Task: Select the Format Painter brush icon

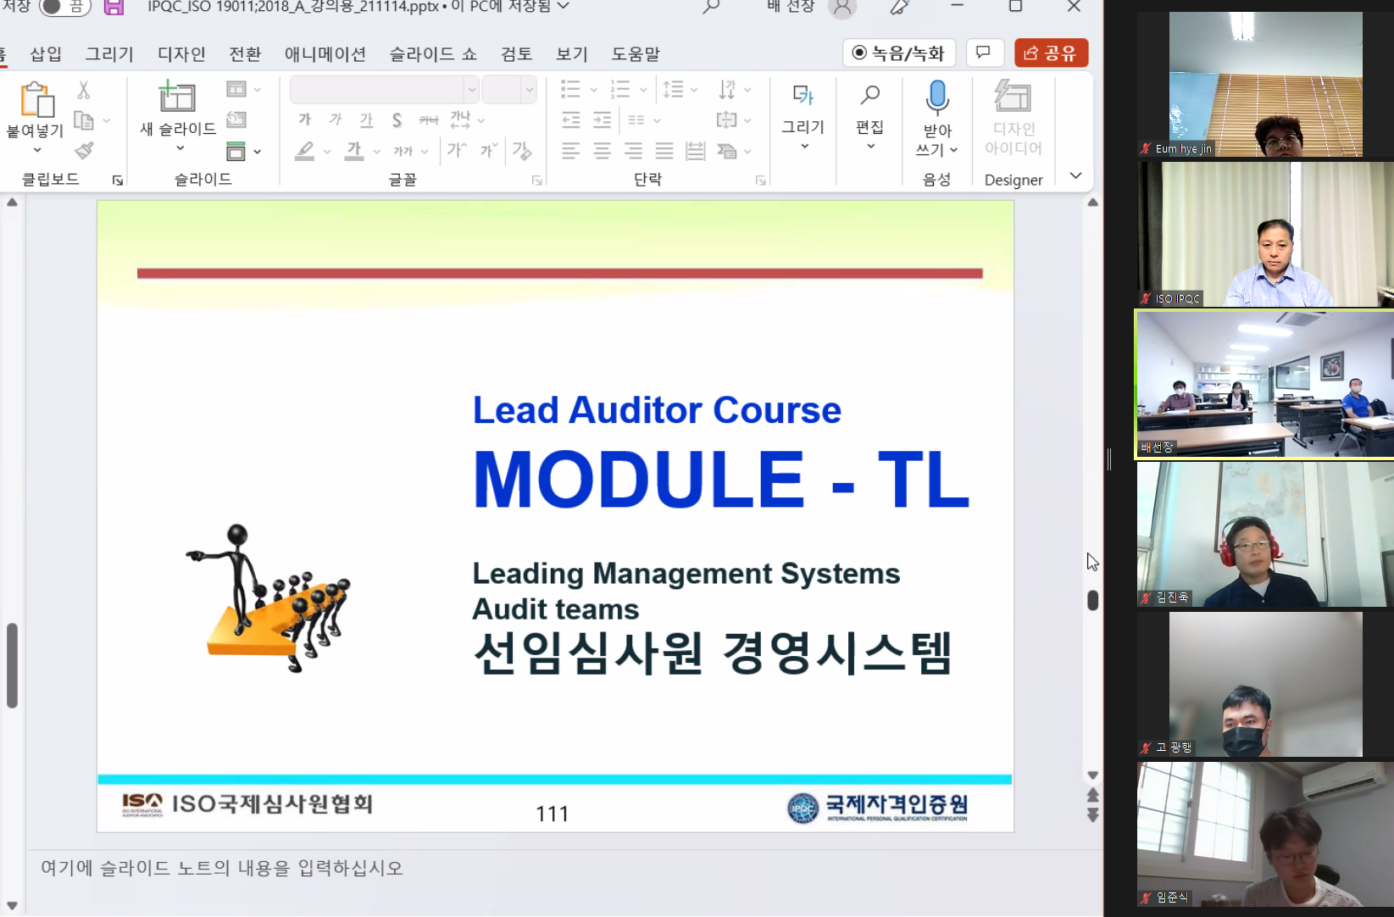Action: point(84,151)
